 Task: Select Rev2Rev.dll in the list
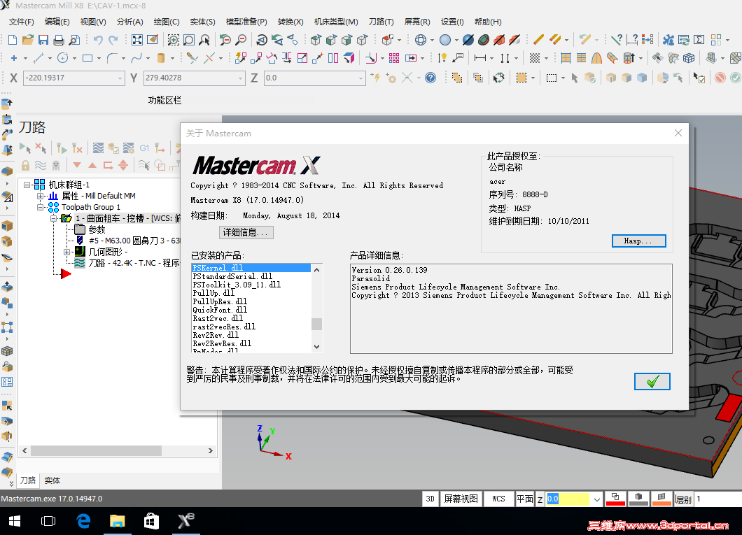click(x=216, y=335)
